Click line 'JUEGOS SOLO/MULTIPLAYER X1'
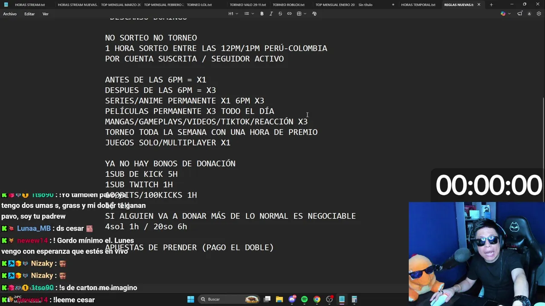 click(x=168, y=143)
